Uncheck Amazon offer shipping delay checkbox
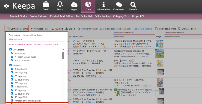 [x=12, y=100]
